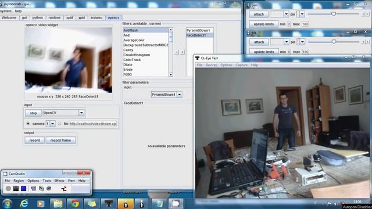
Task: Click attach in the pan window
Action: pyautogui.click(x=259, y=14)
